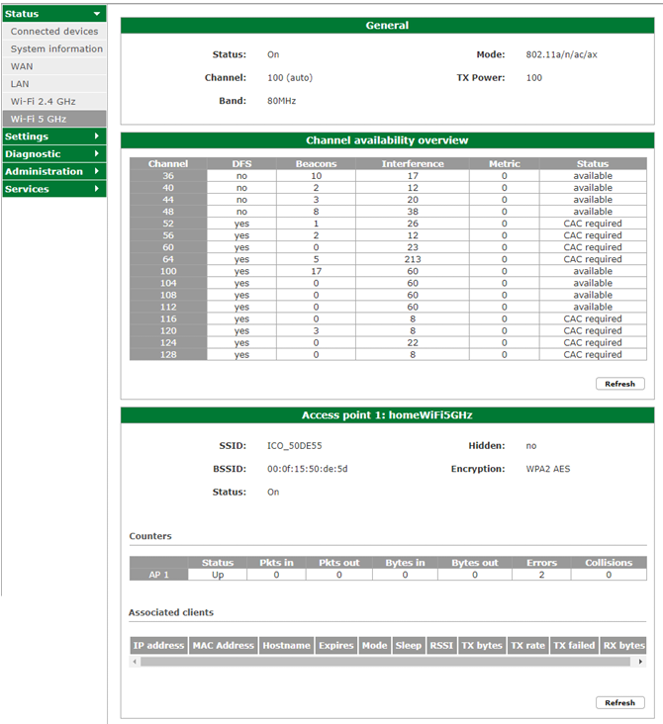The height and width of the screenshot is (724, 663).
Task: Click the TX failed column header
Action: pyautogui.click(x=574, y=646)
